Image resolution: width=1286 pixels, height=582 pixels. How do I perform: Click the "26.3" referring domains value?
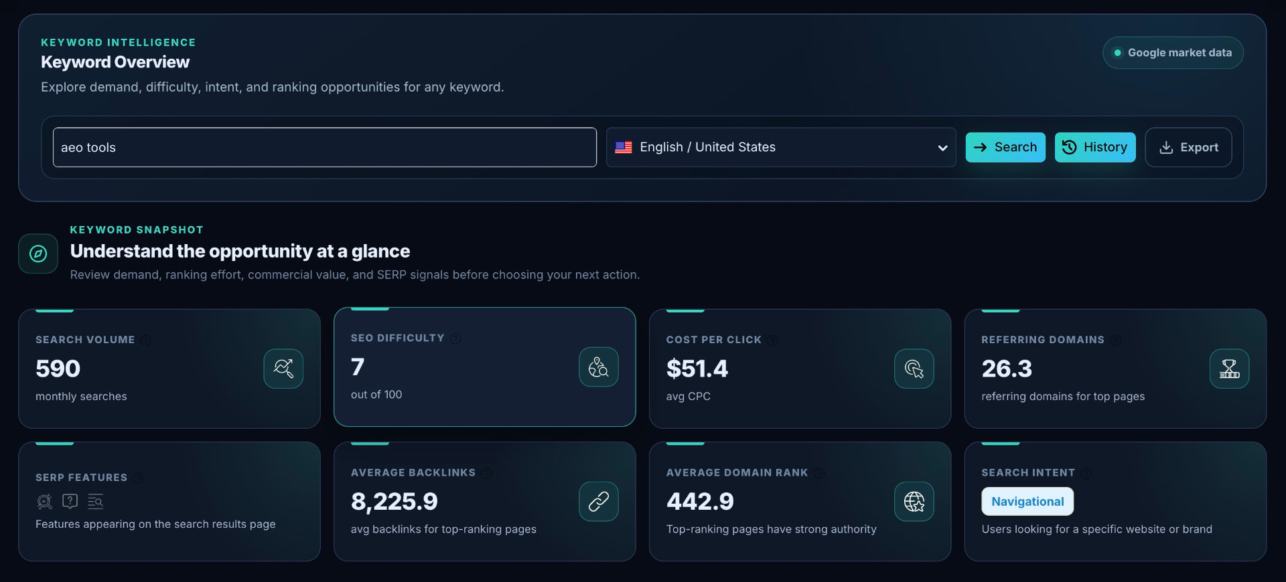pyautogui.click(x=1007, y=369)
